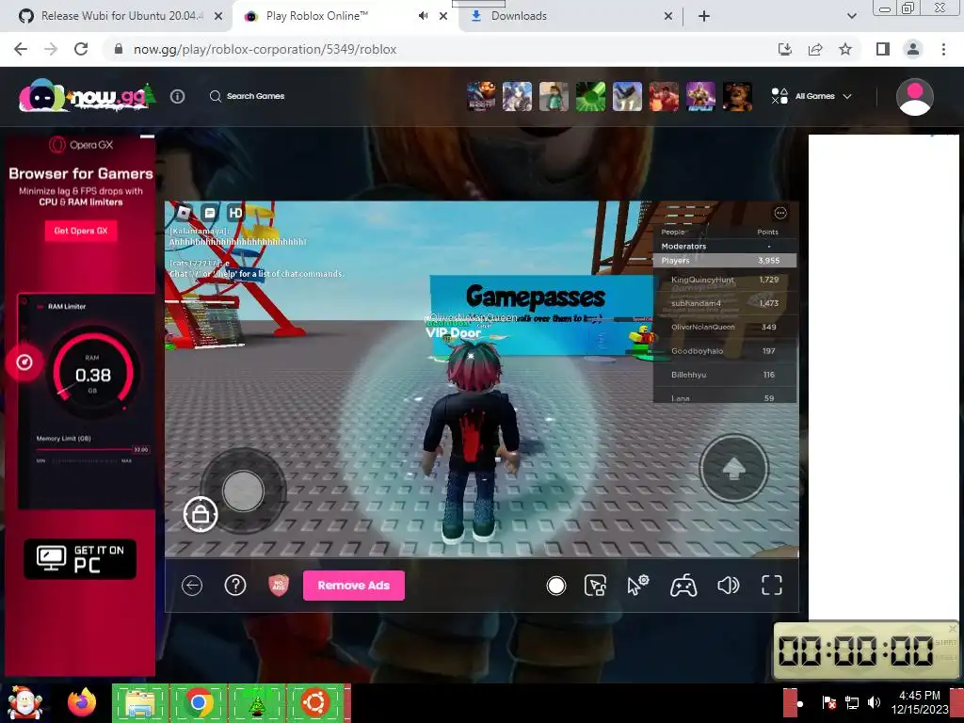Toggle the in-game chat bubble icon
The image size is (964, 723).
click(x=210, y=214)
